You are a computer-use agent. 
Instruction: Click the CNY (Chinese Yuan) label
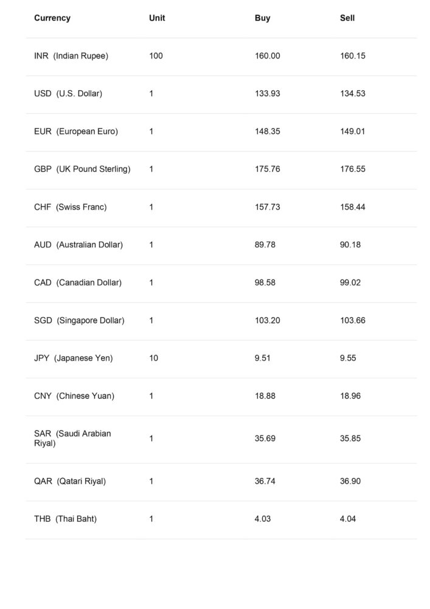coord(74,396)
